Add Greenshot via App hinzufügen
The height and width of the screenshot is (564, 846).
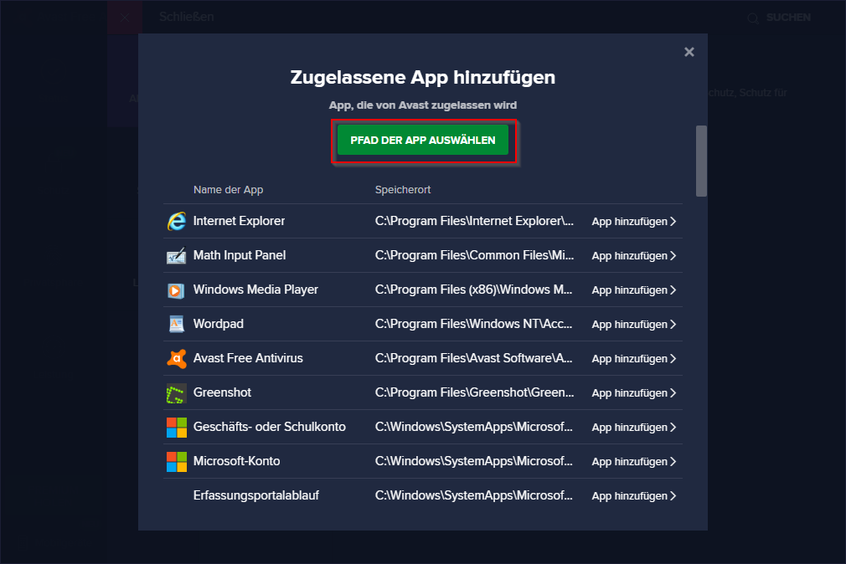click(634, 393)
